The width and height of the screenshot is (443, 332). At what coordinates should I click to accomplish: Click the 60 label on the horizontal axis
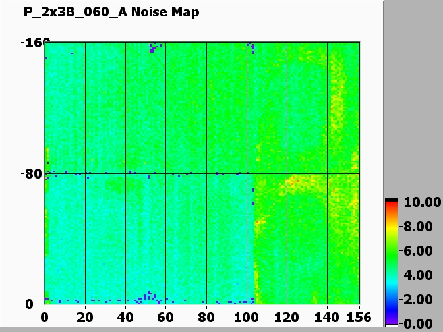(x=165, y=317)
